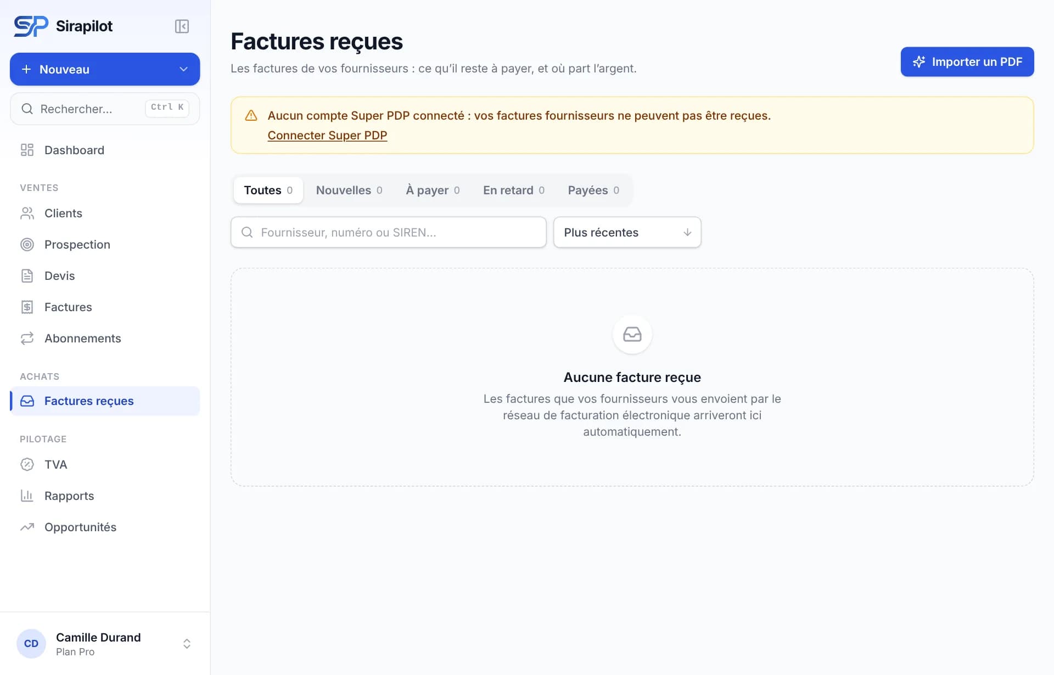The width and height of the screenshot is (1054, 675).
Task: Open the Clients section
Action: [x=105, y=213]
